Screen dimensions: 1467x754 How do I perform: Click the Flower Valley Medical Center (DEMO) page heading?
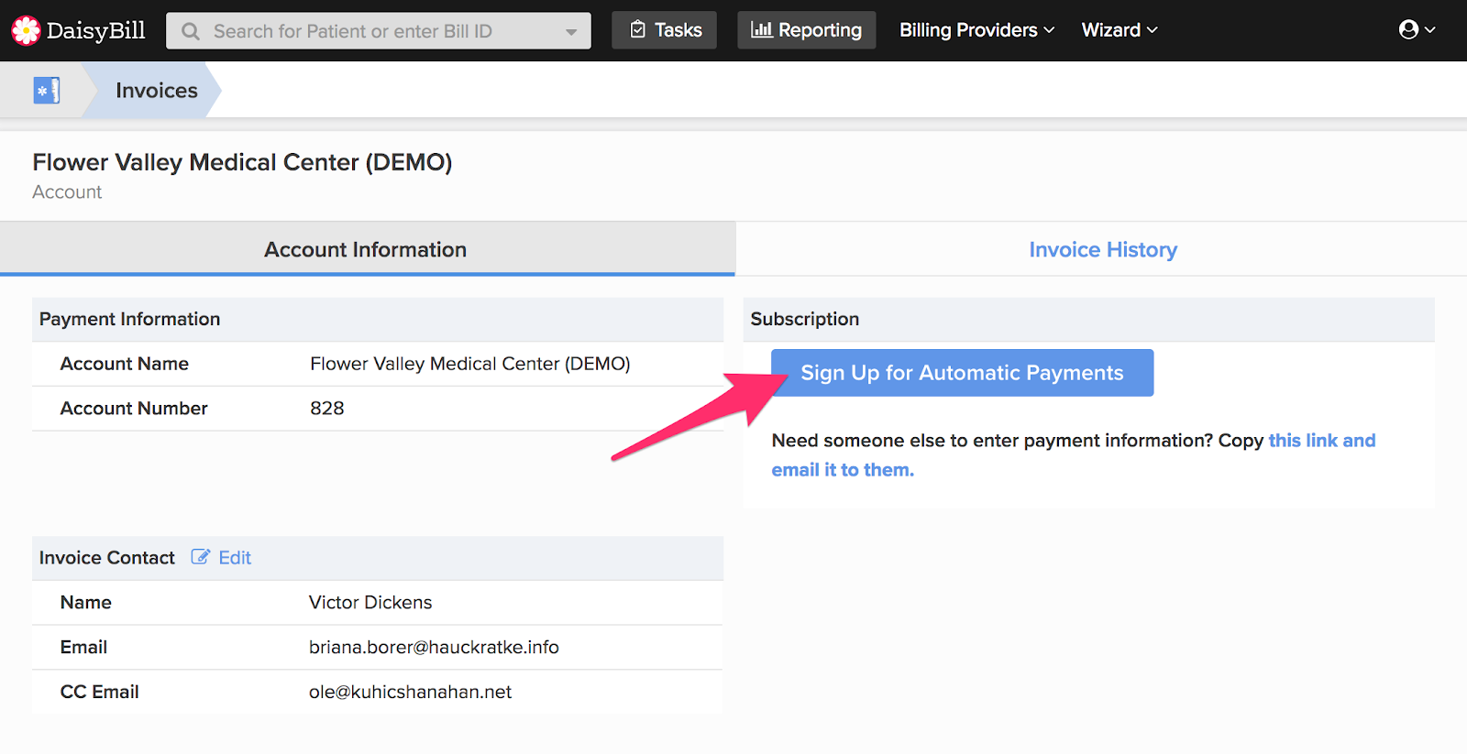(x=242, y=162)
